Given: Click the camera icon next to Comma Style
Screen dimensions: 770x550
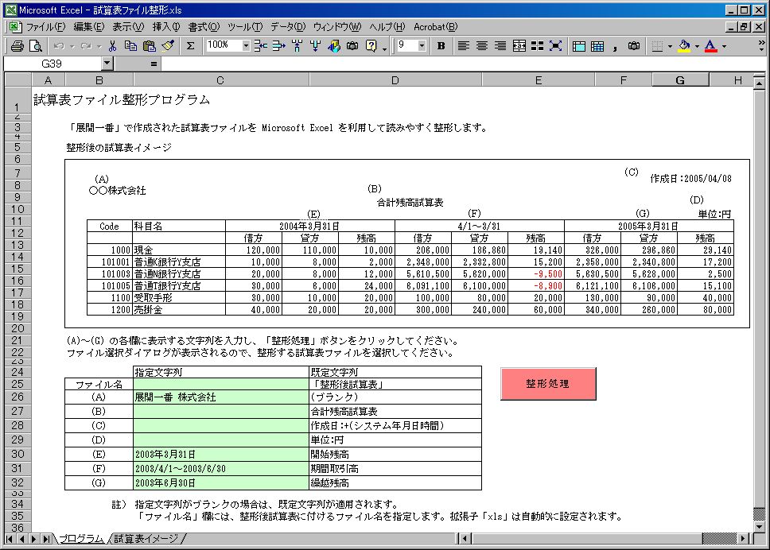Looking at the screenshot, I should point(634,46).
